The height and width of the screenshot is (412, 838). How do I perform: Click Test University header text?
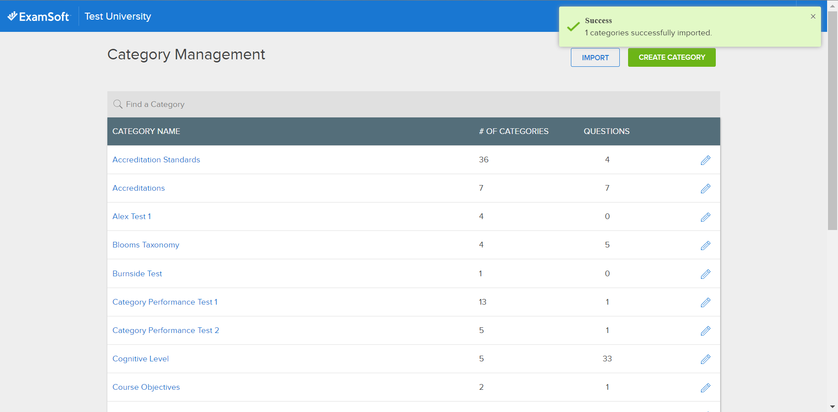pos(118,17)
